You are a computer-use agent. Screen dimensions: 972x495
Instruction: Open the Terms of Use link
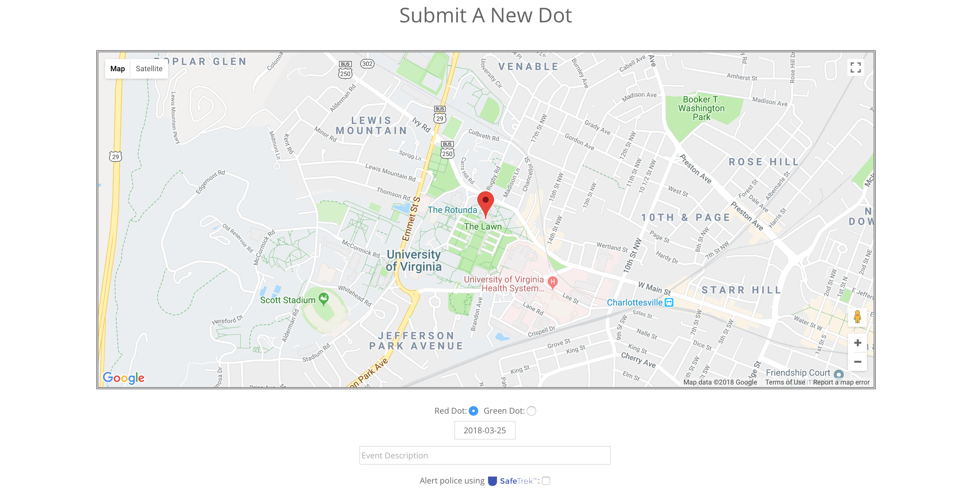tap(785, 382)
